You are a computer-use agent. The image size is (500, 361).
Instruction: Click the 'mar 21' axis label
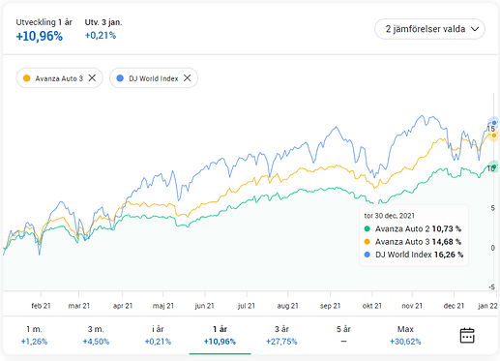[79, 306]
